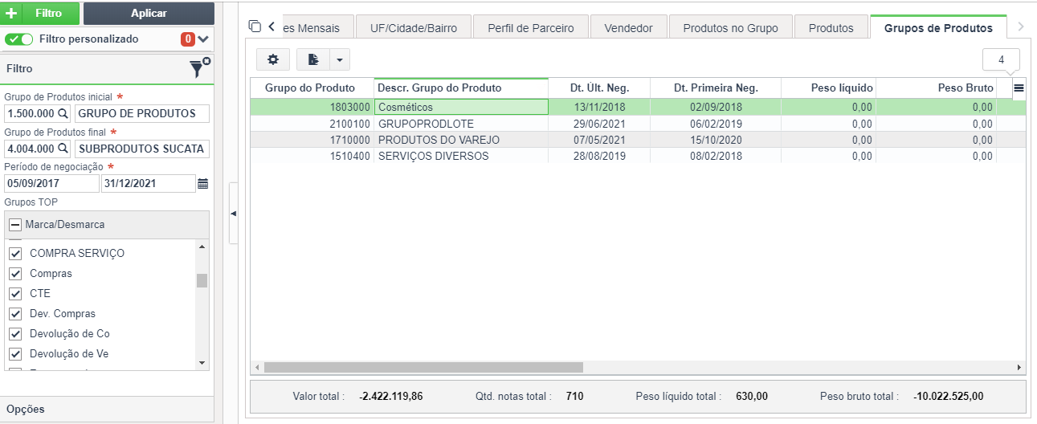The width and height of the screenshot is (1037, 424).
Task: Sort by Dt. Últ. Neg. column header
Action: coord(599,88)
